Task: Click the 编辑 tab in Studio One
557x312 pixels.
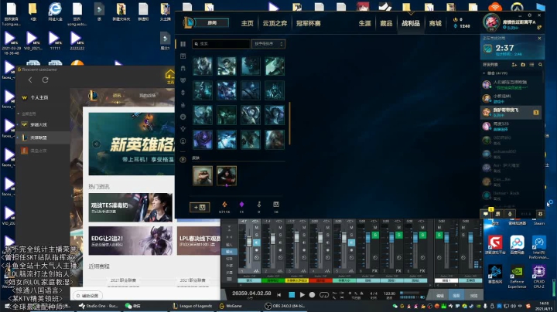Action: [440, 295]
